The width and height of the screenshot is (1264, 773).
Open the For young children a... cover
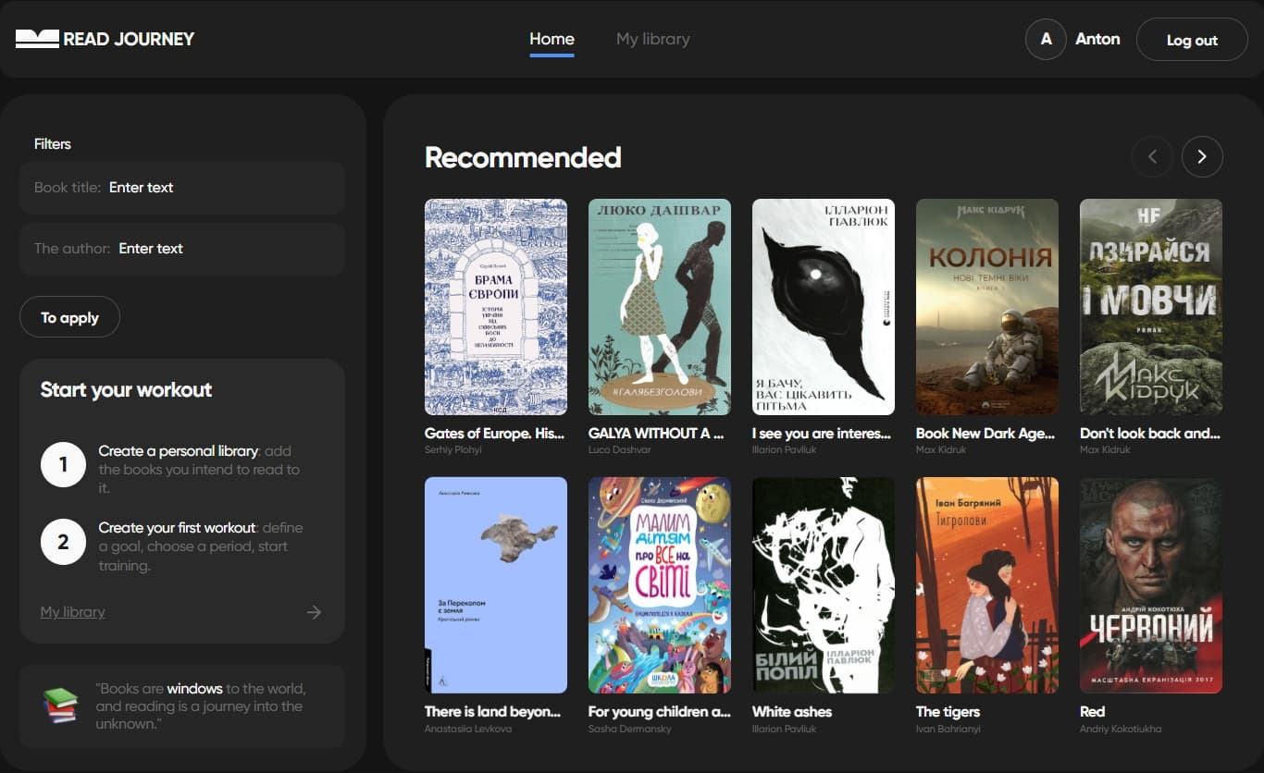660,585
